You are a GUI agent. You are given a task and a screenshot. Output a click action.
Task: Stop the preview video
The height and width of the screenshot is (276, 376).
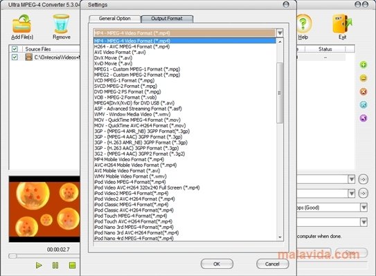click(x=72, y=265)
